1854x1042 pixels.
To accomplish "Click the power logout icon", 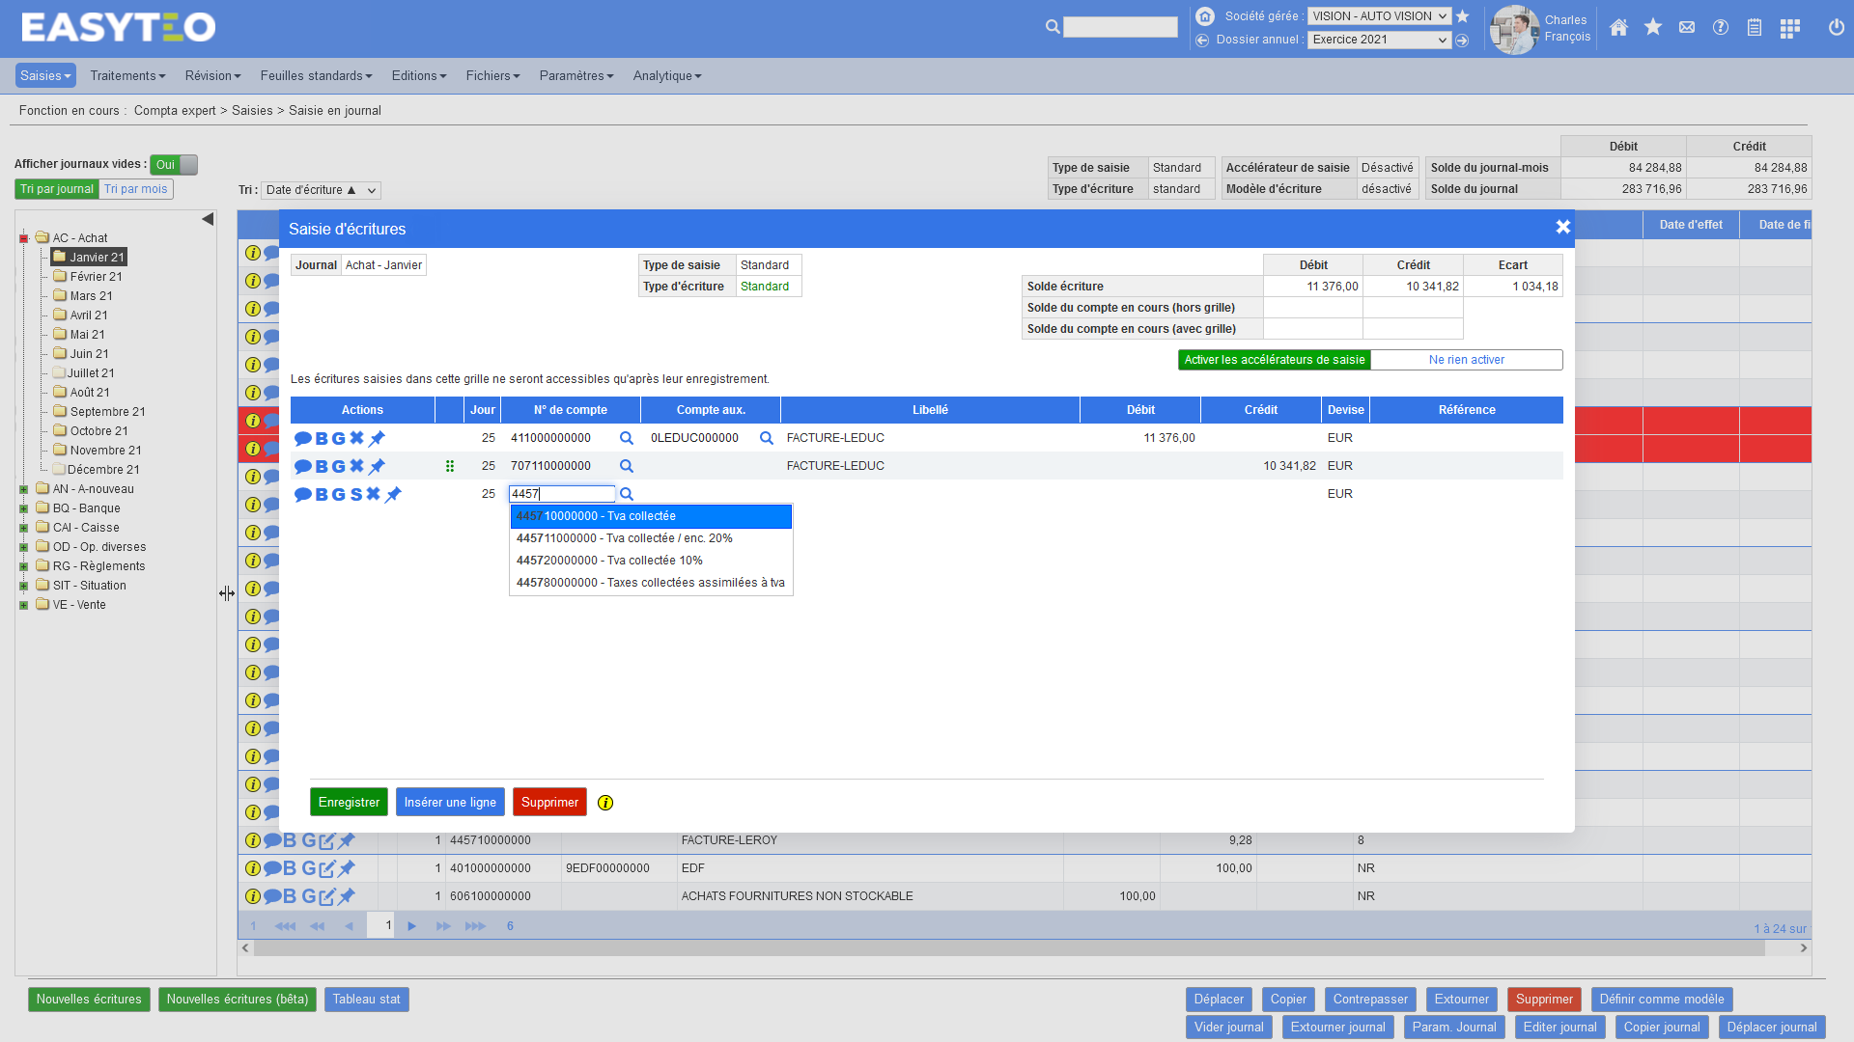I will click(1836, 28).
